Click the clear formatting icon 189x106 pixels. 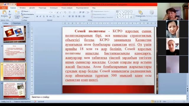click(65, 12)
